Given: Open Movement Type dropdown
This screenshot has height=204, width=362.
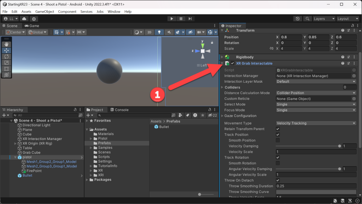Looking at the screenshot, I should point(316,123).
